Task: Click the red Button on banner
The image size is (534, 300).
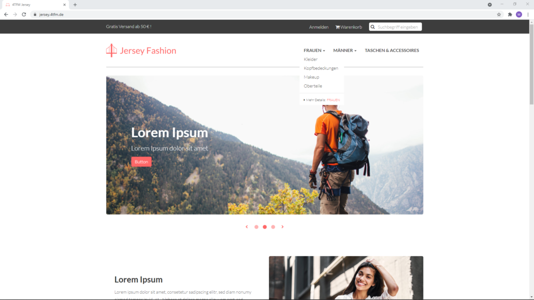Action: pos(141,162)
